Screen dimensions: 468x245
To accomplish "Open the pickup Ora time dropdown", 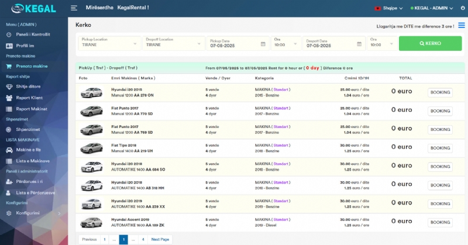I will click(x=285, y=44).
